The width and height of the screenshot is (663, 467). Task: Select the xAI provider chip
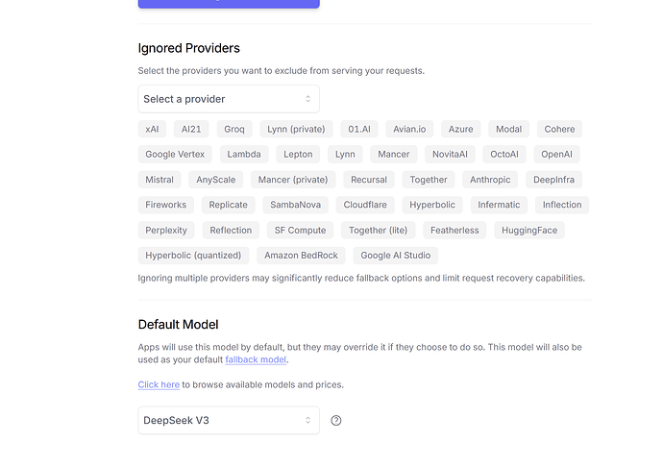click(152, 129)
